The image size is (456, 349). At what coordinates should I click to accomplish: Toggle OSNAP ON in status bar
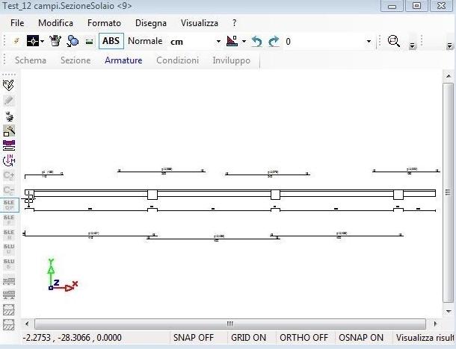click(x=361, y=338)
